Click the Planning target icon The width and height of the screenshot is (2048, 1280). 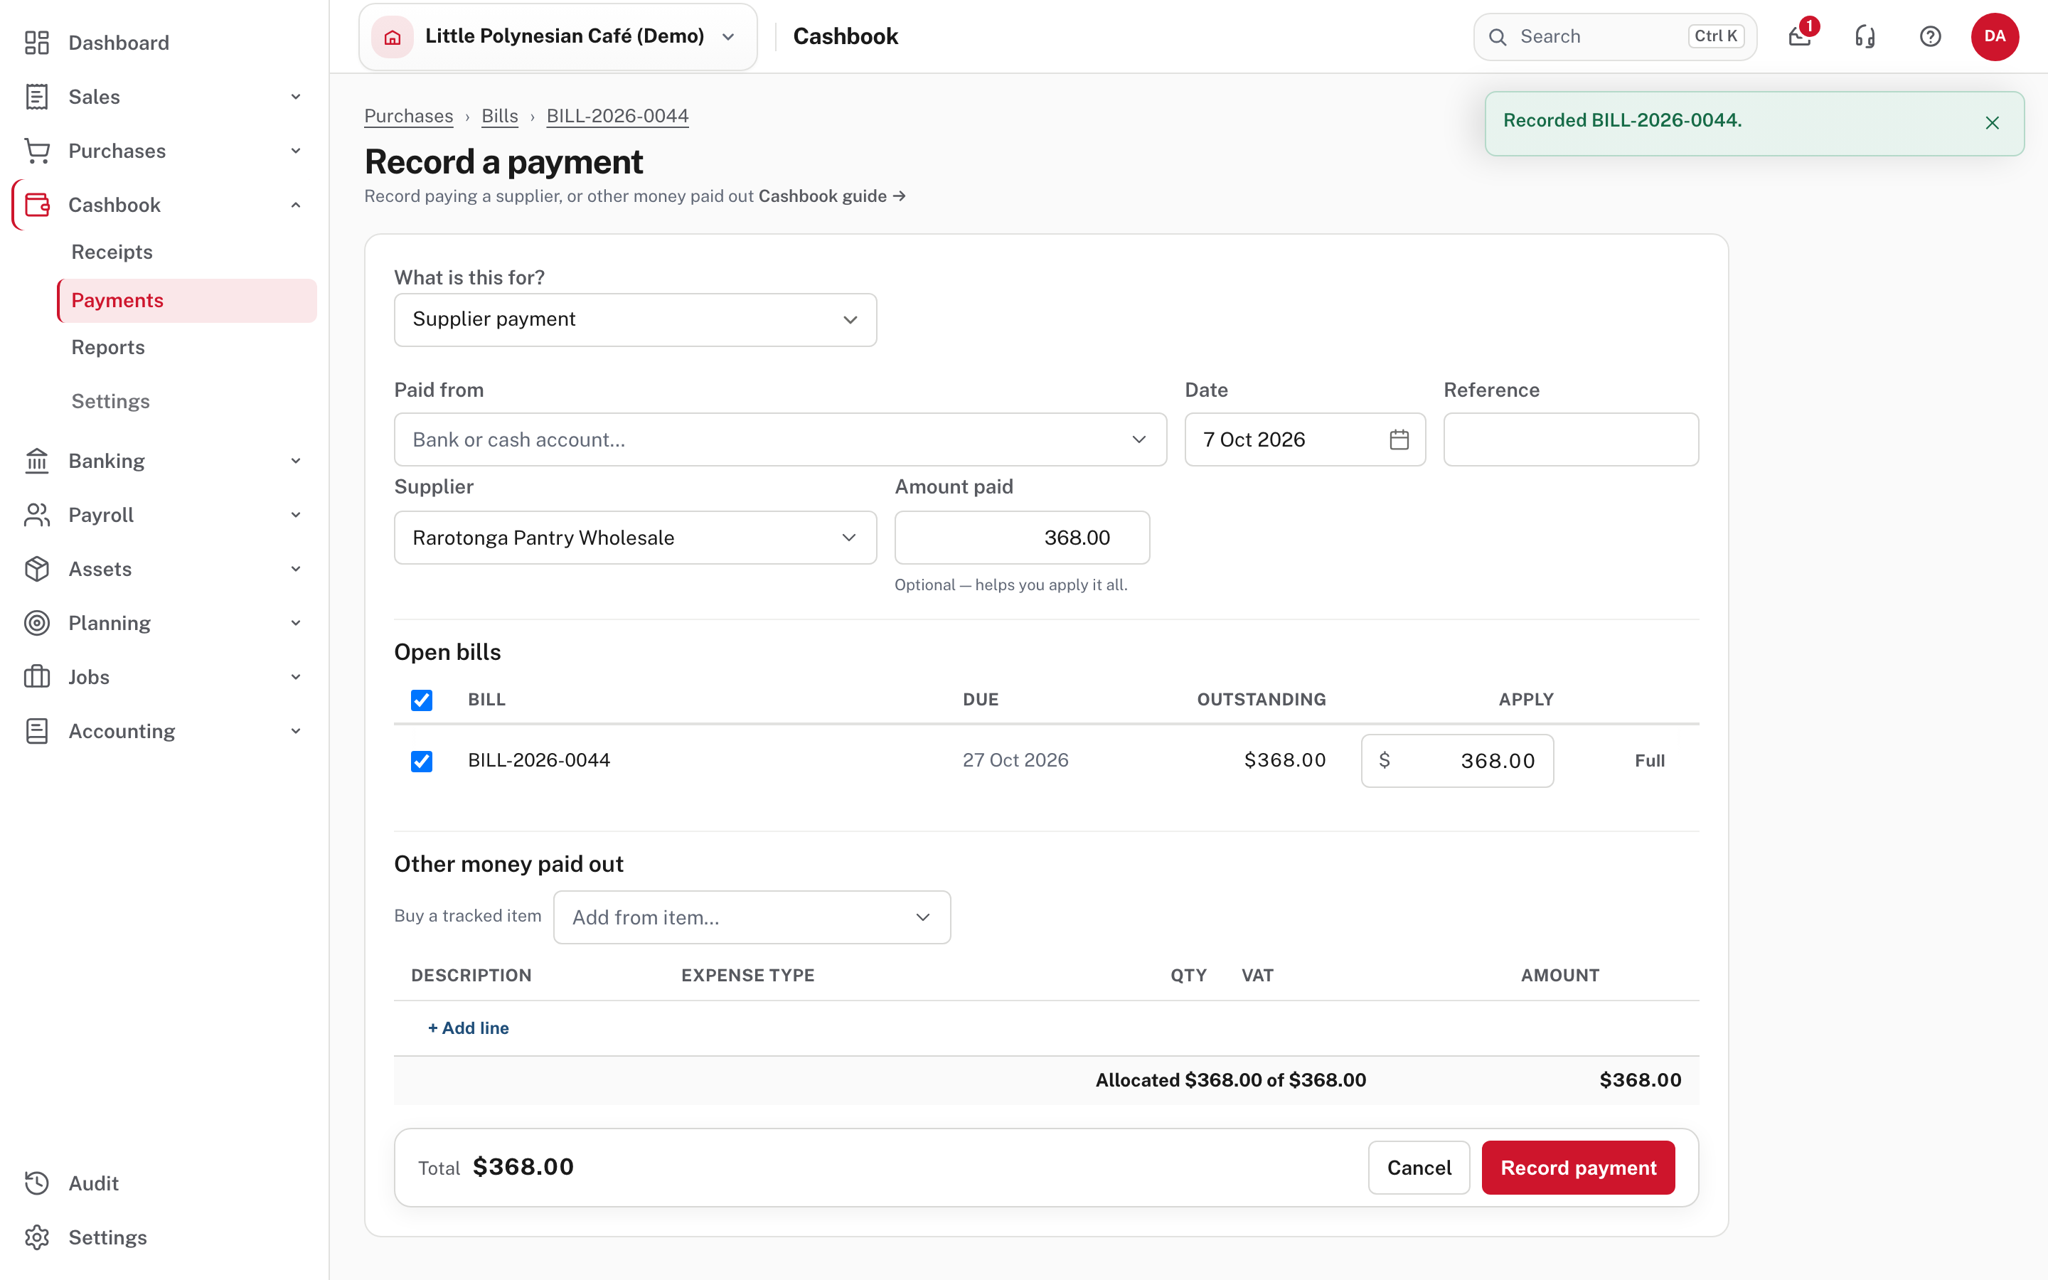click(x=36, y=623)
